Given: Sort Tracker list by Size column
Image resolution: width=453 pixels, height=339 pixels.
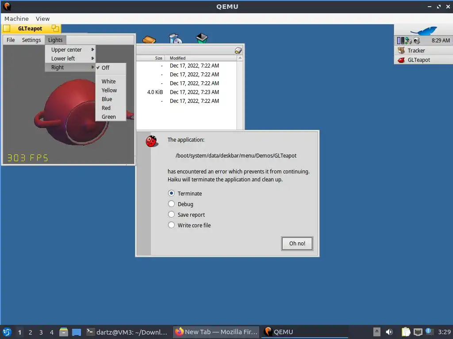Looking at the screenshot, I should coord(151,58).
